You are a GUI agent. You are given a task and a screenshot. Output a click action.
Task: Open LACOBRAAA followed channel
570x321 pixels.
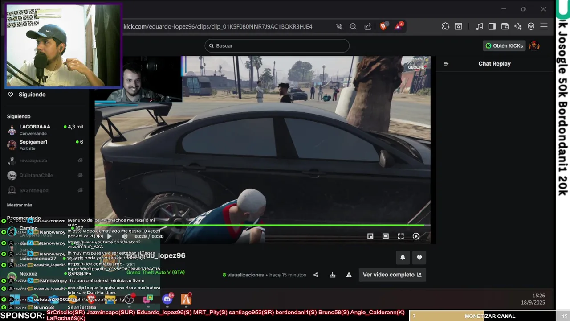tap(45, 129)
